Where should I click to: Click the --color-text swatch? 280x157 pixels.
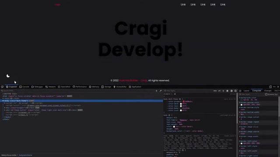click(181, 106)
